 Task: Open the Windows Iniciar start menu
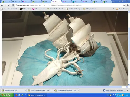pyautogui.click(x=7, y=95)
